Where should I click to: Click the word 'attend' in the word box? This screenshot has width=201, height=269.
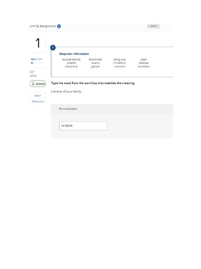pyautogui.click(x=71, y=63)
